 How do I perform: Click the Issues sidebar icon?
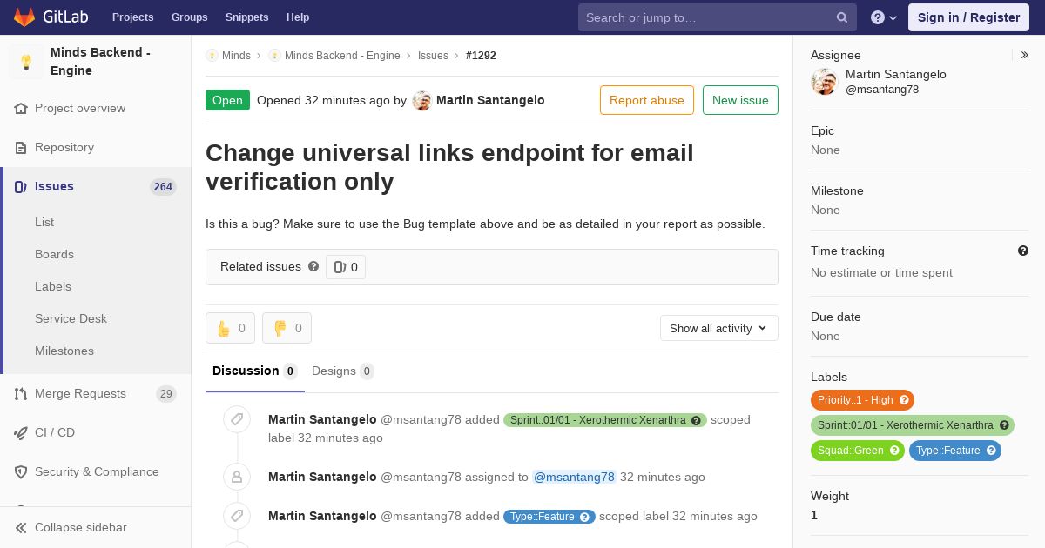pyautogui.click(x=21, y=187)
